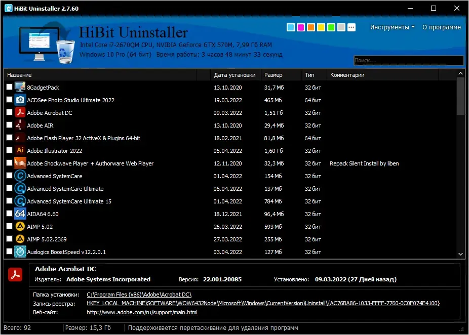Click the 18.12.2021 install date cell

click(x=227, y=214)
